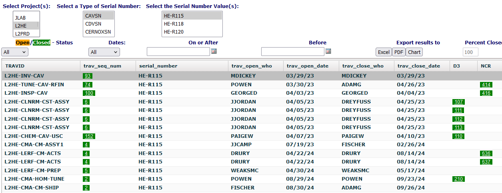This screenshot has width=502, height=193.
Task: Export results as PDF
Action: pos(399,52)
